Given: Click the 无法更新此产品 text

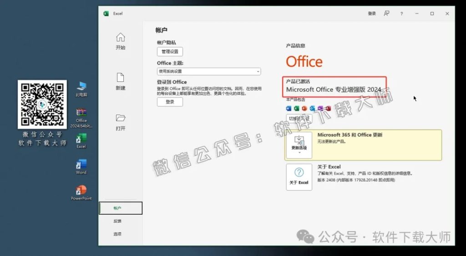Looking at the screenshot, I should [x=332, y=141].
